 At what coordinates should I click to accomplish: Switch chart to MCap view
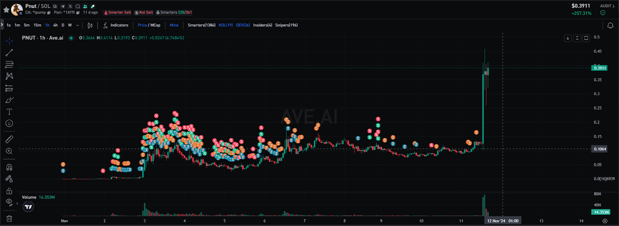pyautogui.click(x=155, y=25)
